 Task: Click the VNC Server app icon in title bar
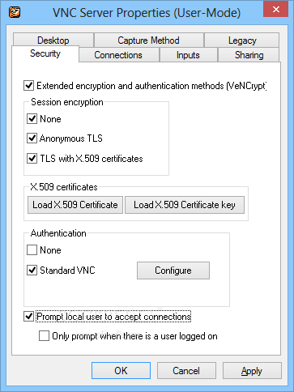[x=15, y=12]
